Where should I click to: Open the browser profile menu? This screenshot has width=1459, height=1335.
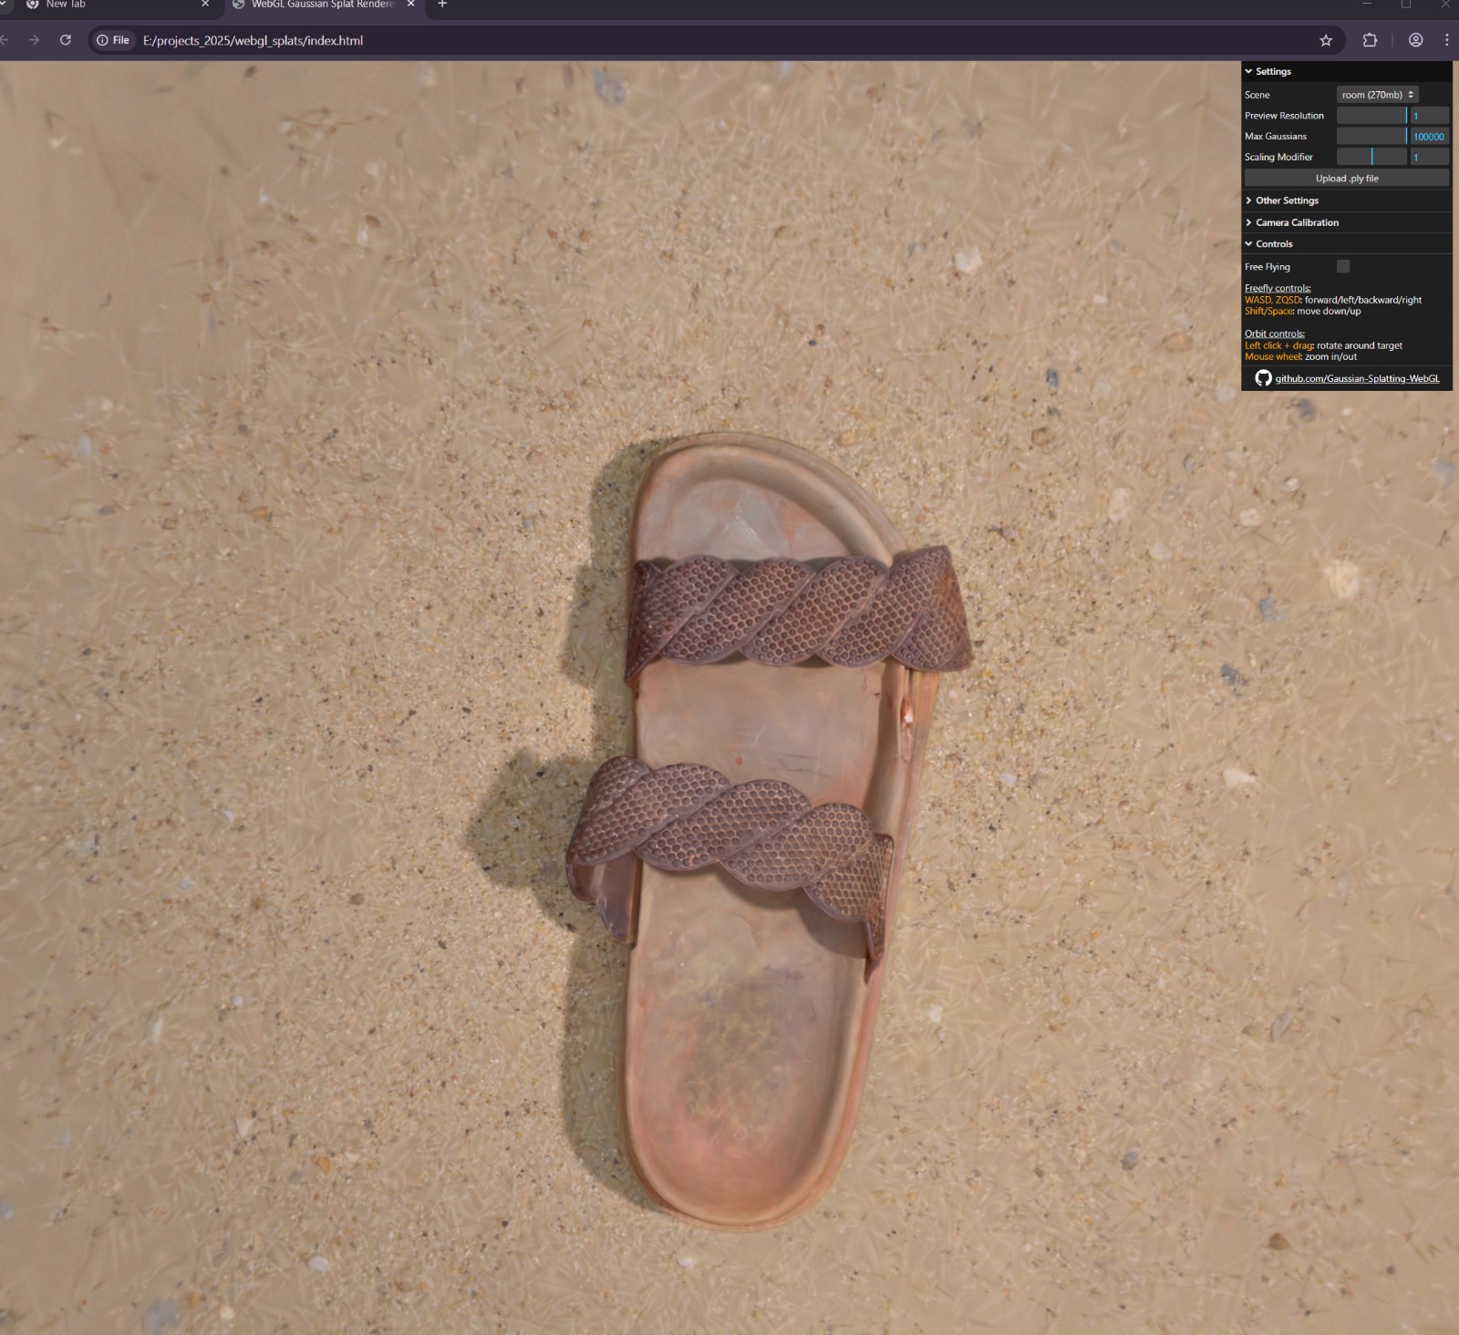pyautogui.click(x=1415, y=40)
